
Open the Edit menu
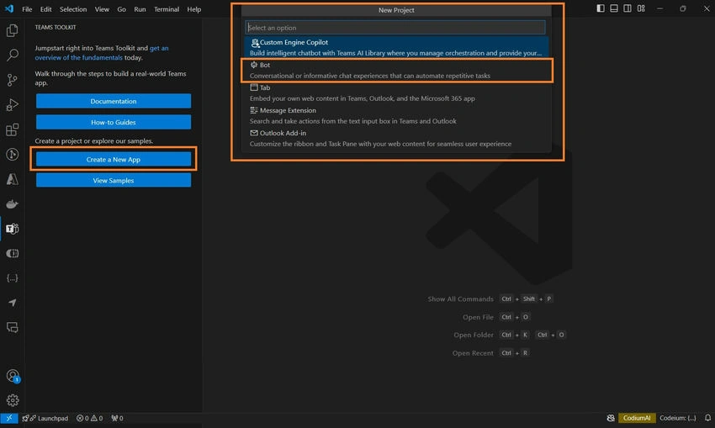45,9
